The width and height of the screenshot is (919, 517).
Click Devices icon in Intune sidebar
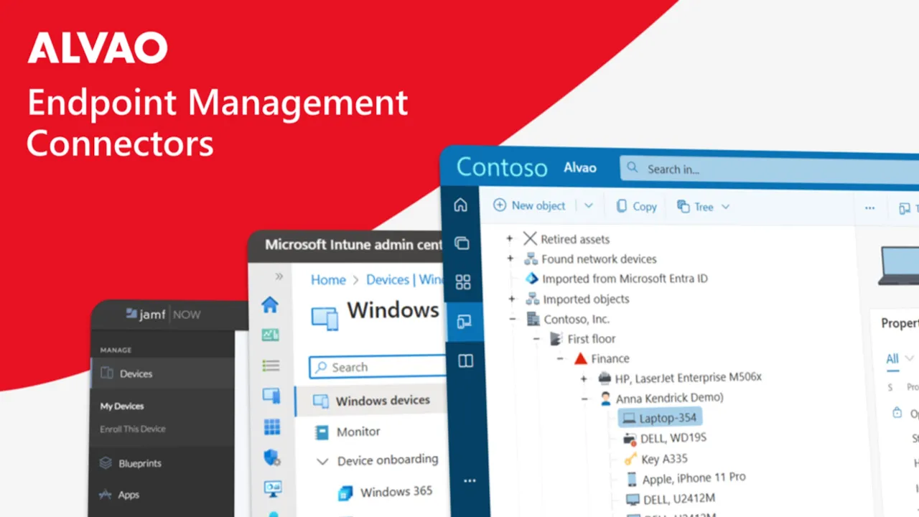click(271, 396)
